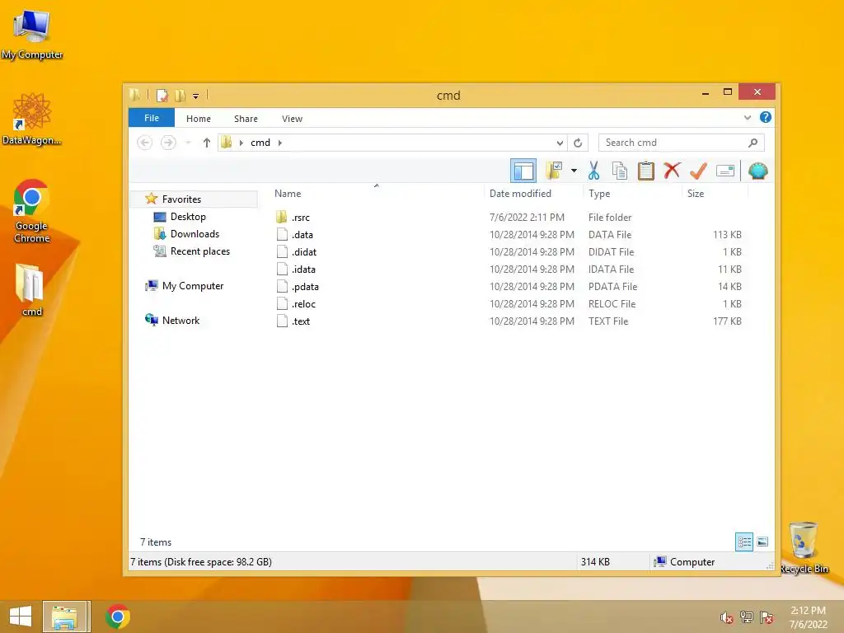Switch to the View ribbon tab

(x=292, y=119)
